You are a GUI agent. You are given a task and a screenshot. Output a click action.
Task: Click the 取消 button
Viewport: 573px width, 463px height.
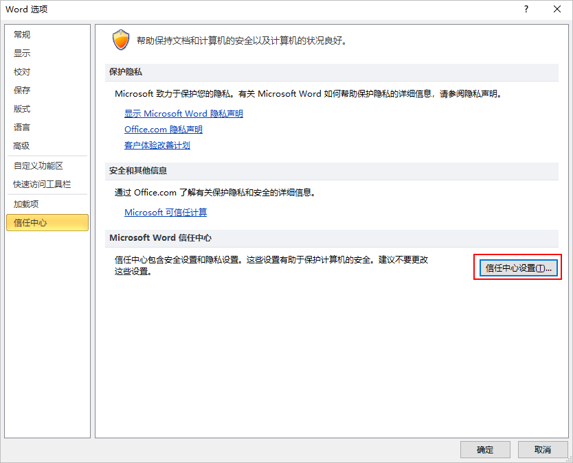pyautogui.click(x=543, y=449)
